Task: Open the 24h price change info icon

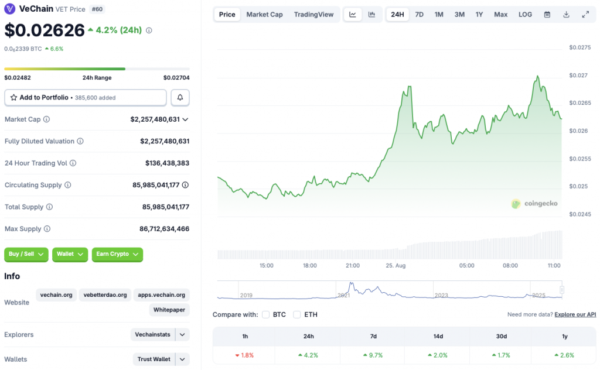Action: point(149,30)
